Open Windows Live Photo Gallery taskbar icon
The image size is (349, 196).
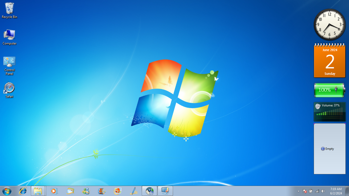[118, 191]
